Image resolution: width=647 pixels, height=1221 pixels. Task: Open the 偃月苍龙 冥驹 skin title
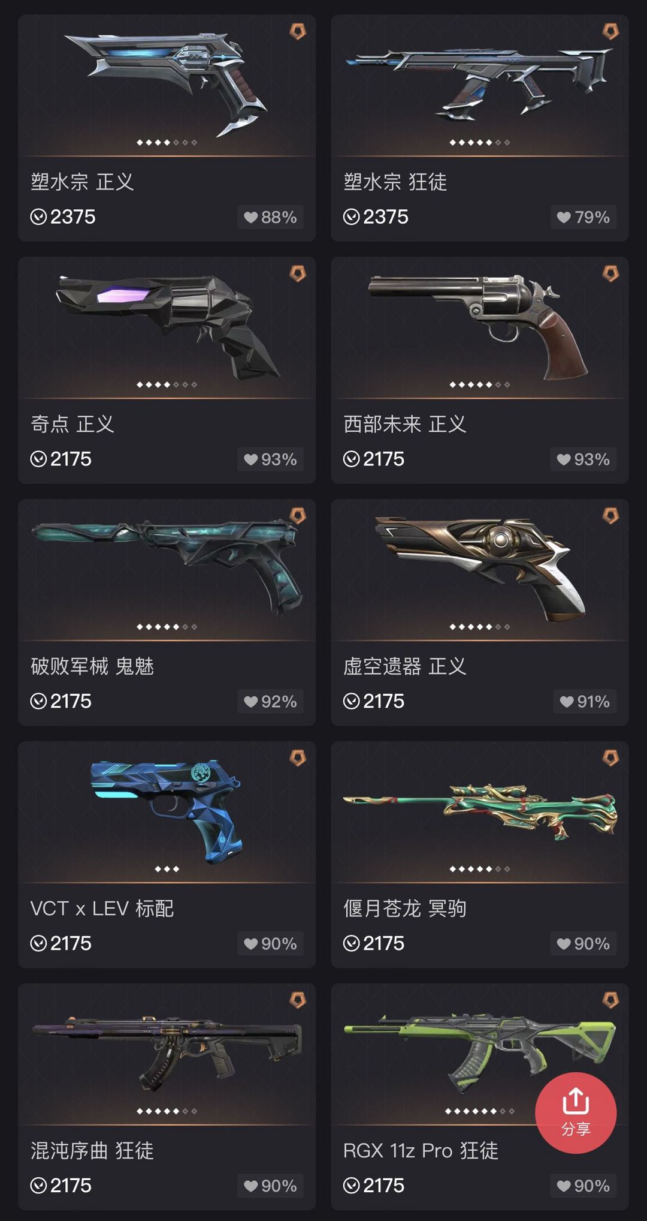click(x=404, y=908)
